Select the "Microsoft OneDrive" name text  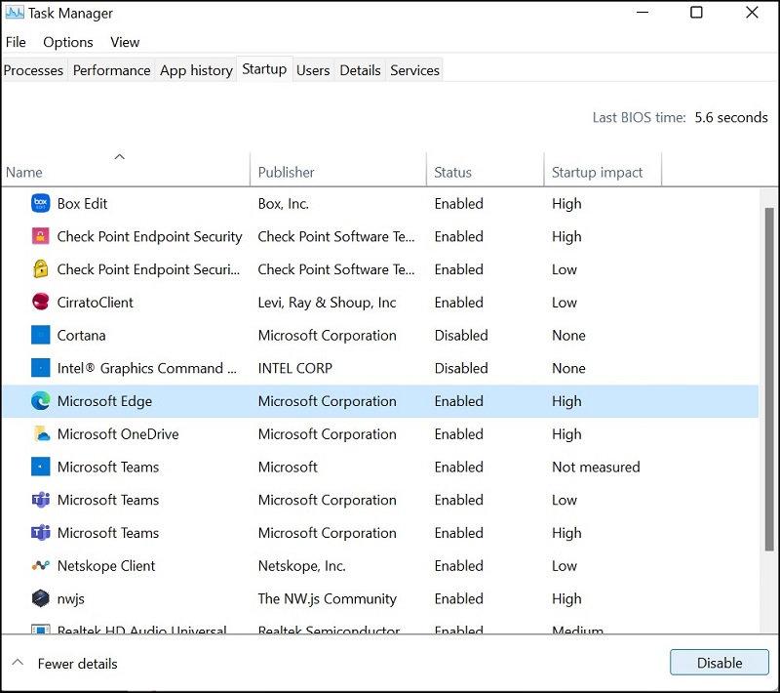[x=118, y=434]
